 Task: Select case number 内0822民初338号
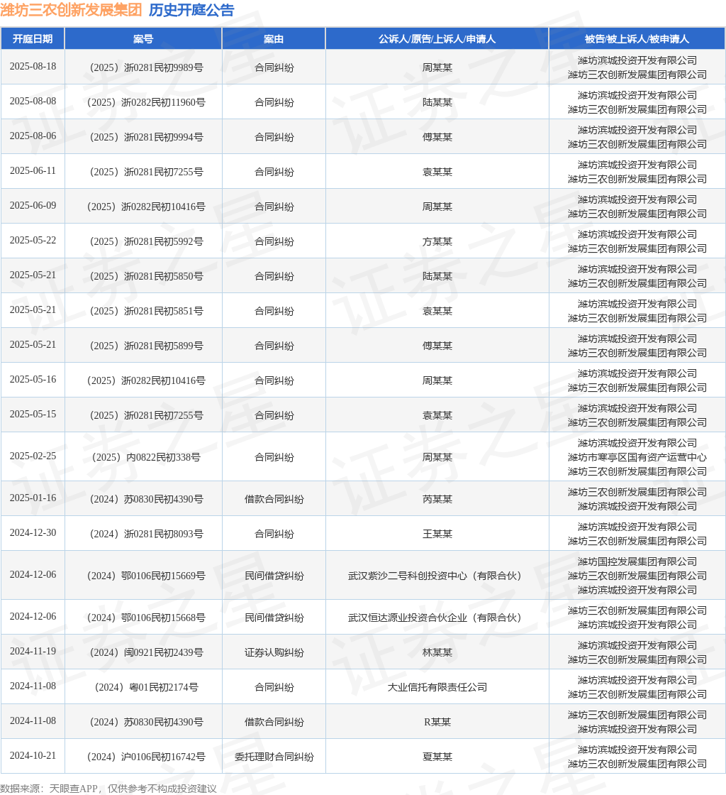[x=146, y=457]
